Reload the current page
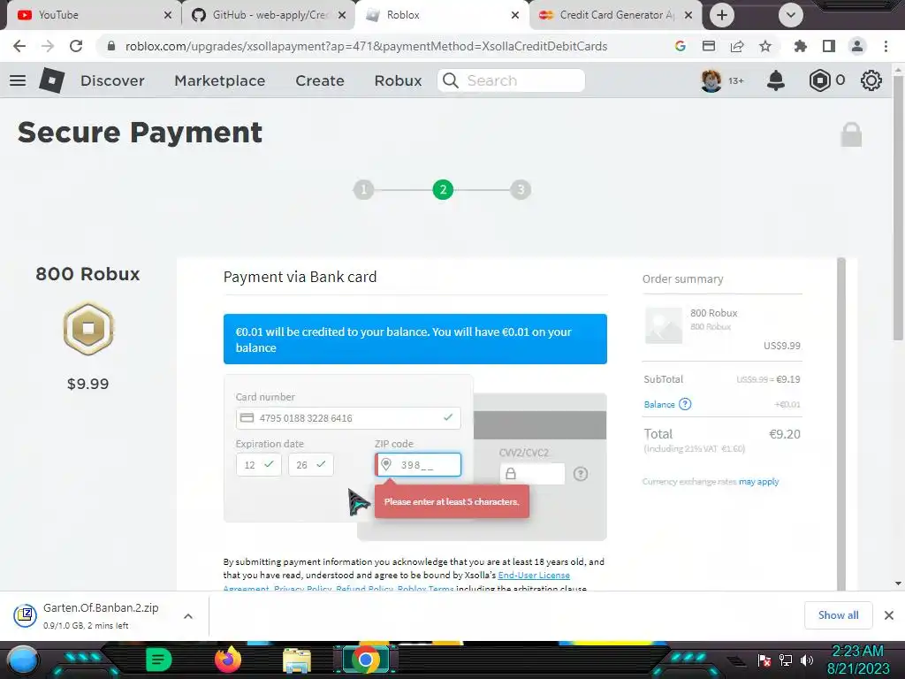Screen dimensions: 905x679 [76, 46]
